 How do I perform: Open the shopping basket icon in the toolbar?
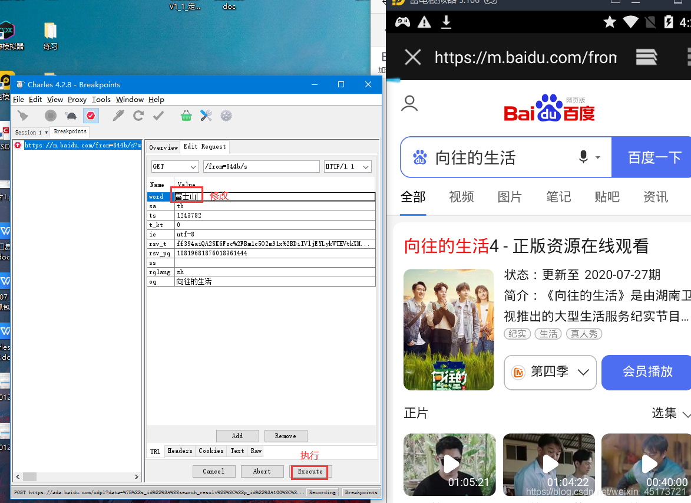click(186, 116)
